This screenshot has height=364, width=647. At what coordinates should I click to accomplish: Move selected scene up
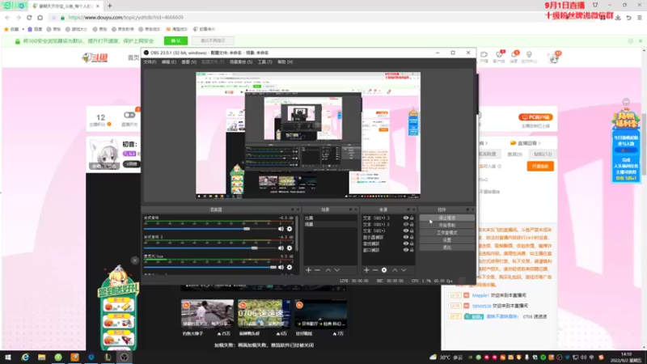click(x=328, y=270)
